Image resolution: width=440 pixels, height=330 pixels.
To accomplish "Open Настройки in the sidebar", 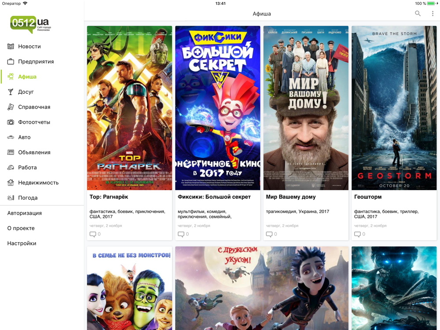I will (x=22, y=243).
